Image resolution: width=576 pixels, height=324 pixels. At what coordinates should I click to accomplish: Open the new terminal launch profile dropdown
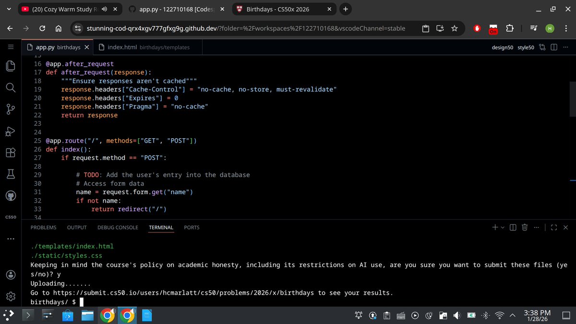[x=502, y=228]
